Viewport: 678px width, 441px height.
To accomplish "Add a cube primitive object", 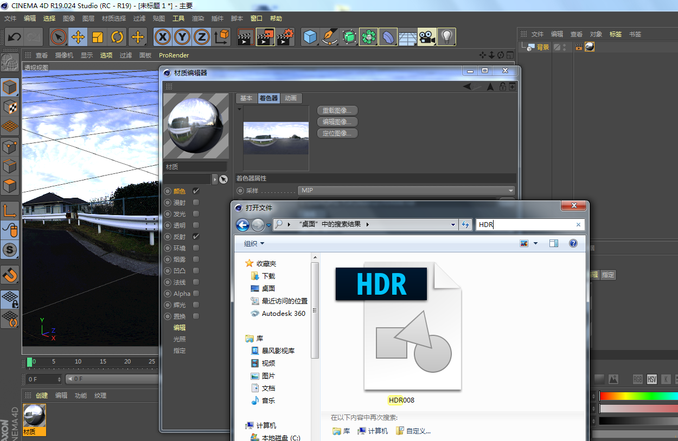I will click(310, 37).
